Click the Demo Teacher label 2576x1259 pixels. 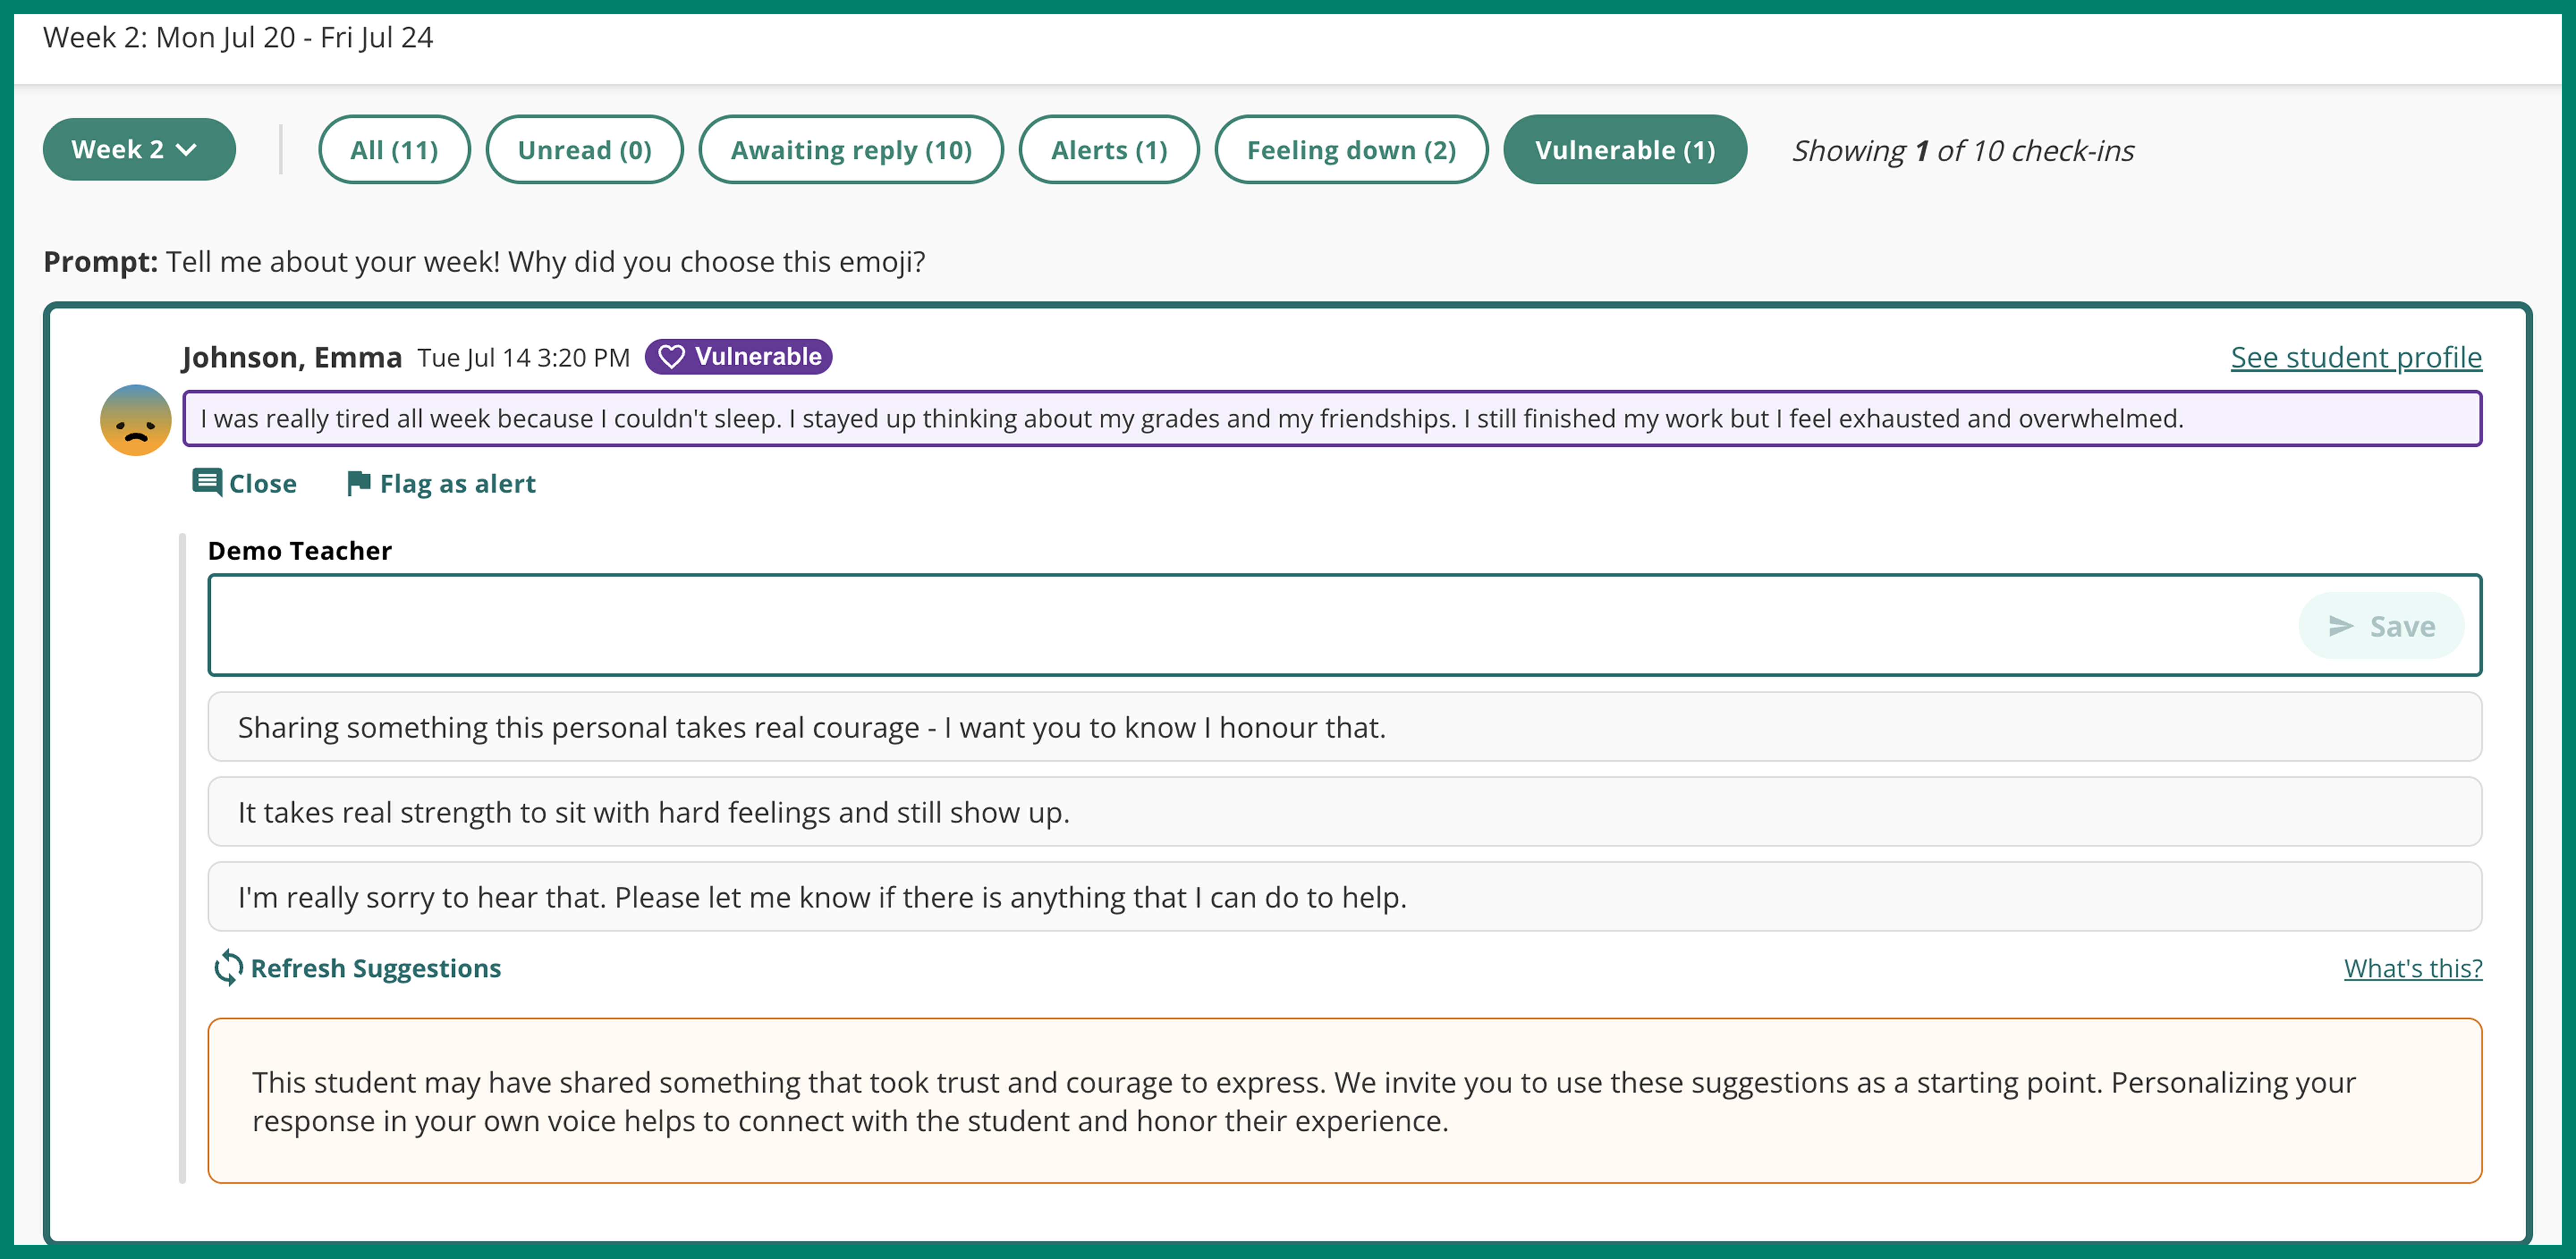click(300, 551)
